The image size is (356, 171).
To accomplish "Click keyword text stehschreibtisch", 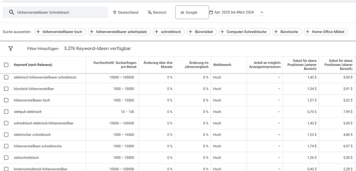I will point(26,157).
